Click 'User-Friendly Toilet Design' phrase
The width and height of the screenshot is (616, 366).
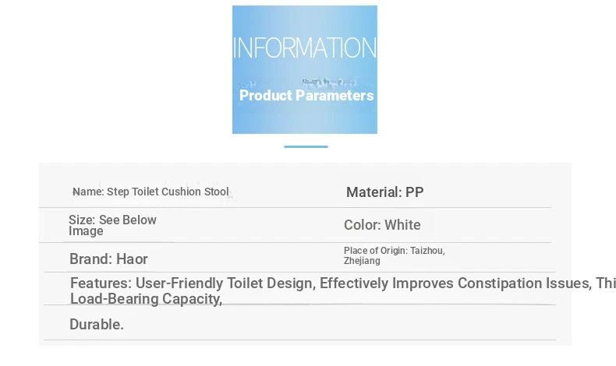click(x=225, y=283)
